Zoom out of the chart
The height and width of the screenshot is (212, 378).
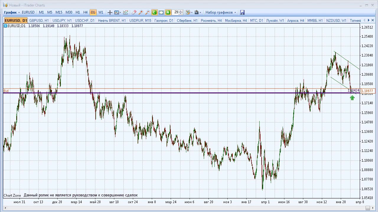click(148, 12)
